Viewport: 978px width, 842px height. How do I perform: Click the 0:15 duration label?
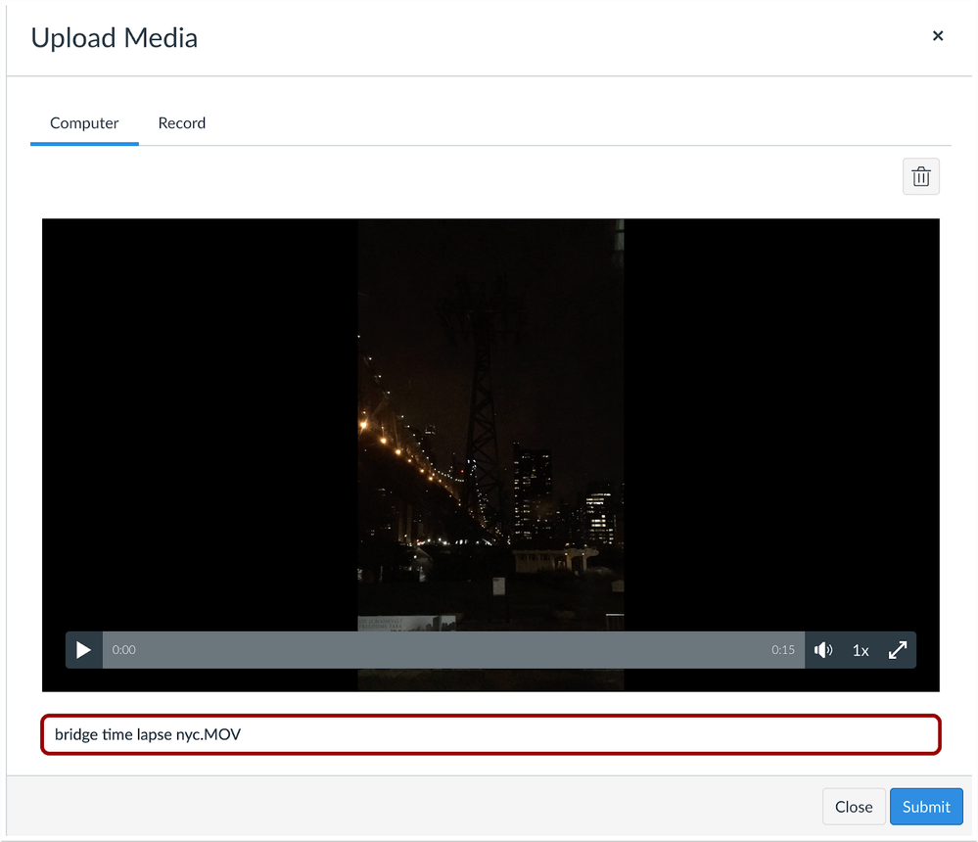coord(783,650)
